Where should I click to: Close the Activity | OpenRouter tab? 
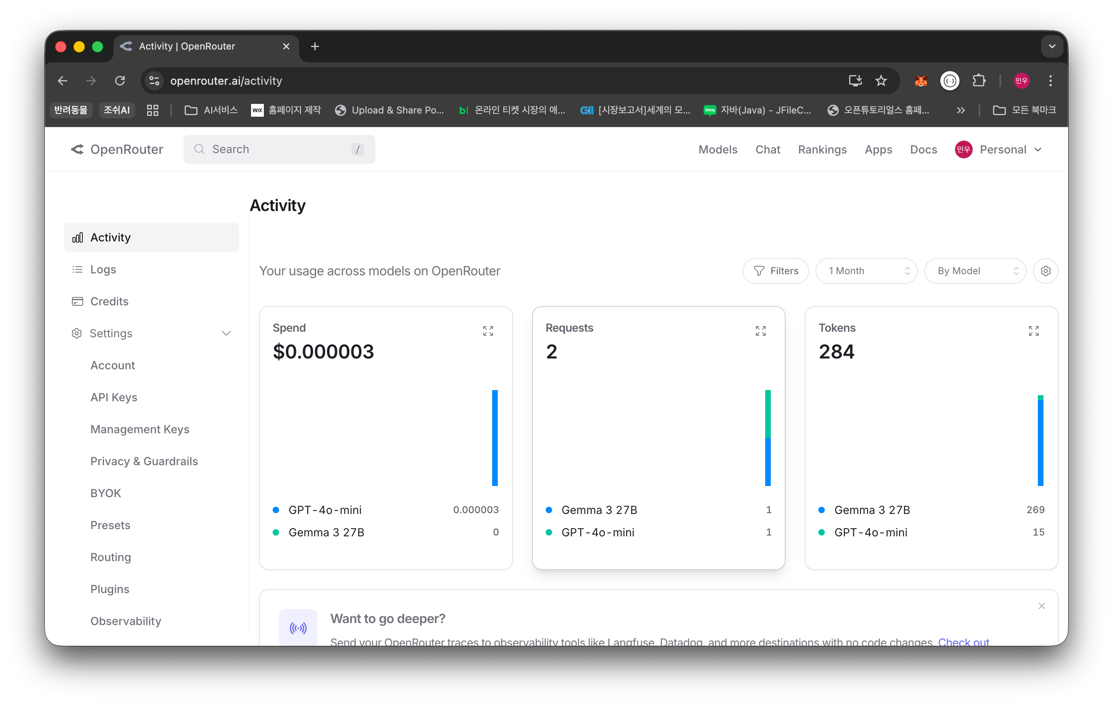(286, 46)
